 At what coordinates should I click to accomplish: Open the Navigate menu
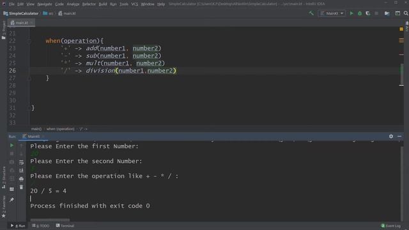click(x=45, y=4)
